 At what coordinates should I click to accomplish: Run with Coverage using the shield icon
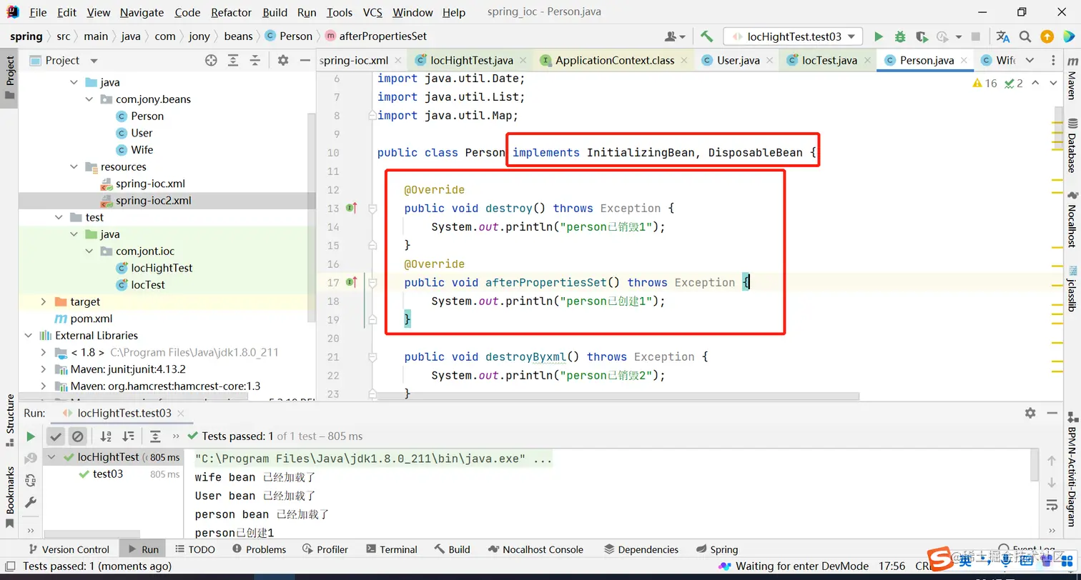click(x=922, y=36)
